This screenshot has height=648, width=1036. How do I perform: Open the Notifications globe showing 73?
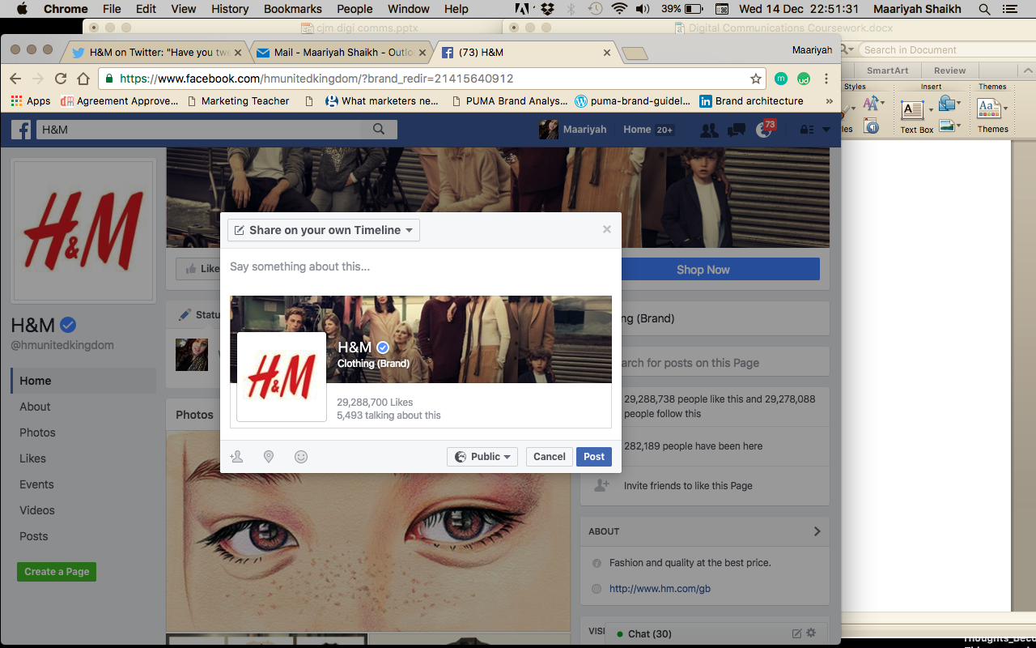[x=764, y=130]
